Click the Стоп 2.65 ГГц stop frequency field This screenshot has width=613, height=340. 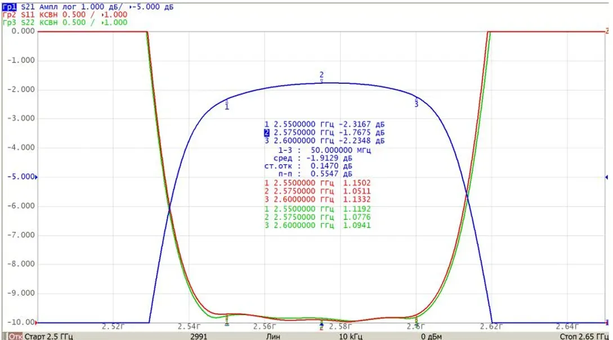(x=584, y=336)
